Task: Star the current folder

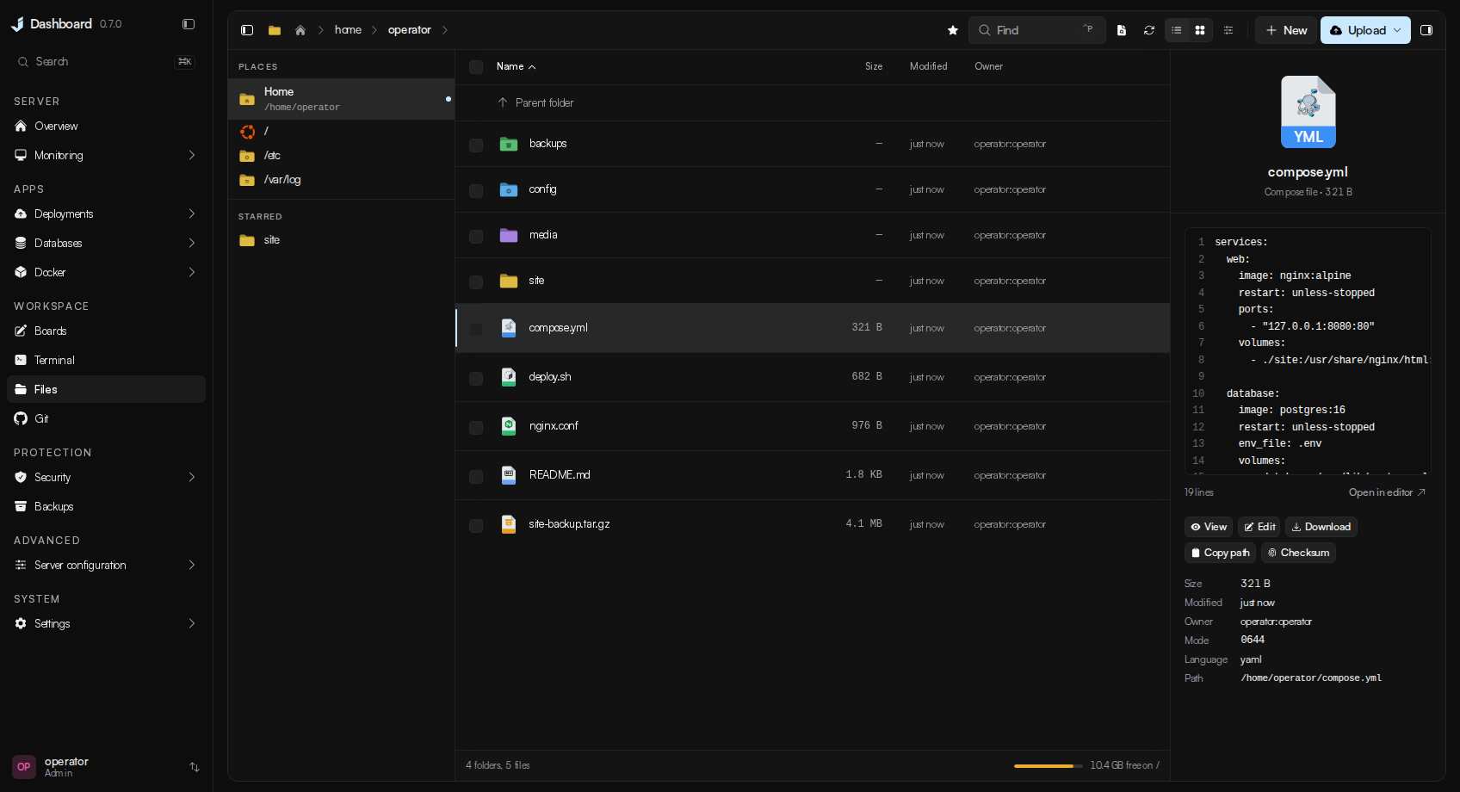Action: [x=953, y=30]
